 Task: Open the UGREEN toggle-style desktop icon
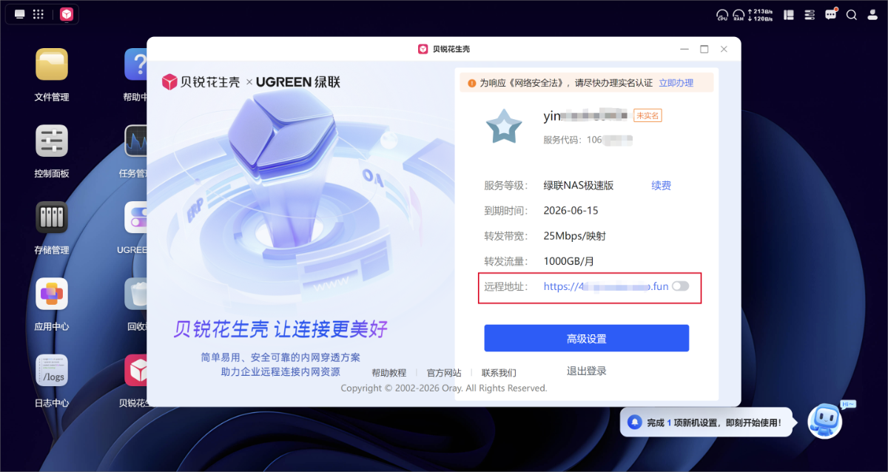click(136, 218)
